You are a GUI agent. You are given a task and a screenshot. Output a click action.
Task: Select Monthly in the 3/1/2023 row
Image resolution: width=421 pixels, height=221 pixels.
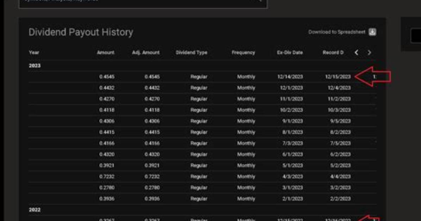pos(246,188)
